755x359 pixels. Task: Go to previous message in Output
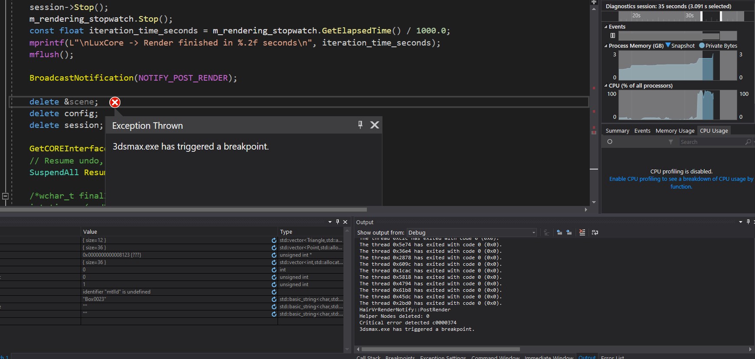tap(559, 232)
